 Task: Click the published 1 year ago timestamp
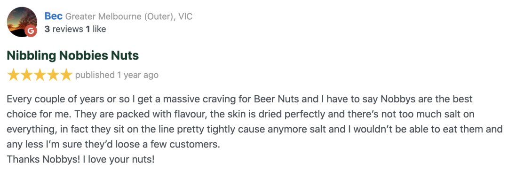pyautogui.click(x=117, y=75)
